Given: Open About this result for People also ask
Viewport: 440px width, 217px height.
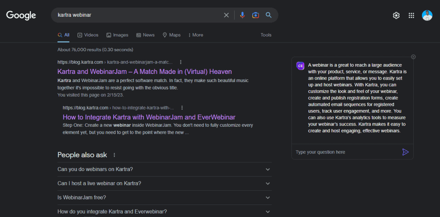Looking at the screenshot, I should point(114,155).
